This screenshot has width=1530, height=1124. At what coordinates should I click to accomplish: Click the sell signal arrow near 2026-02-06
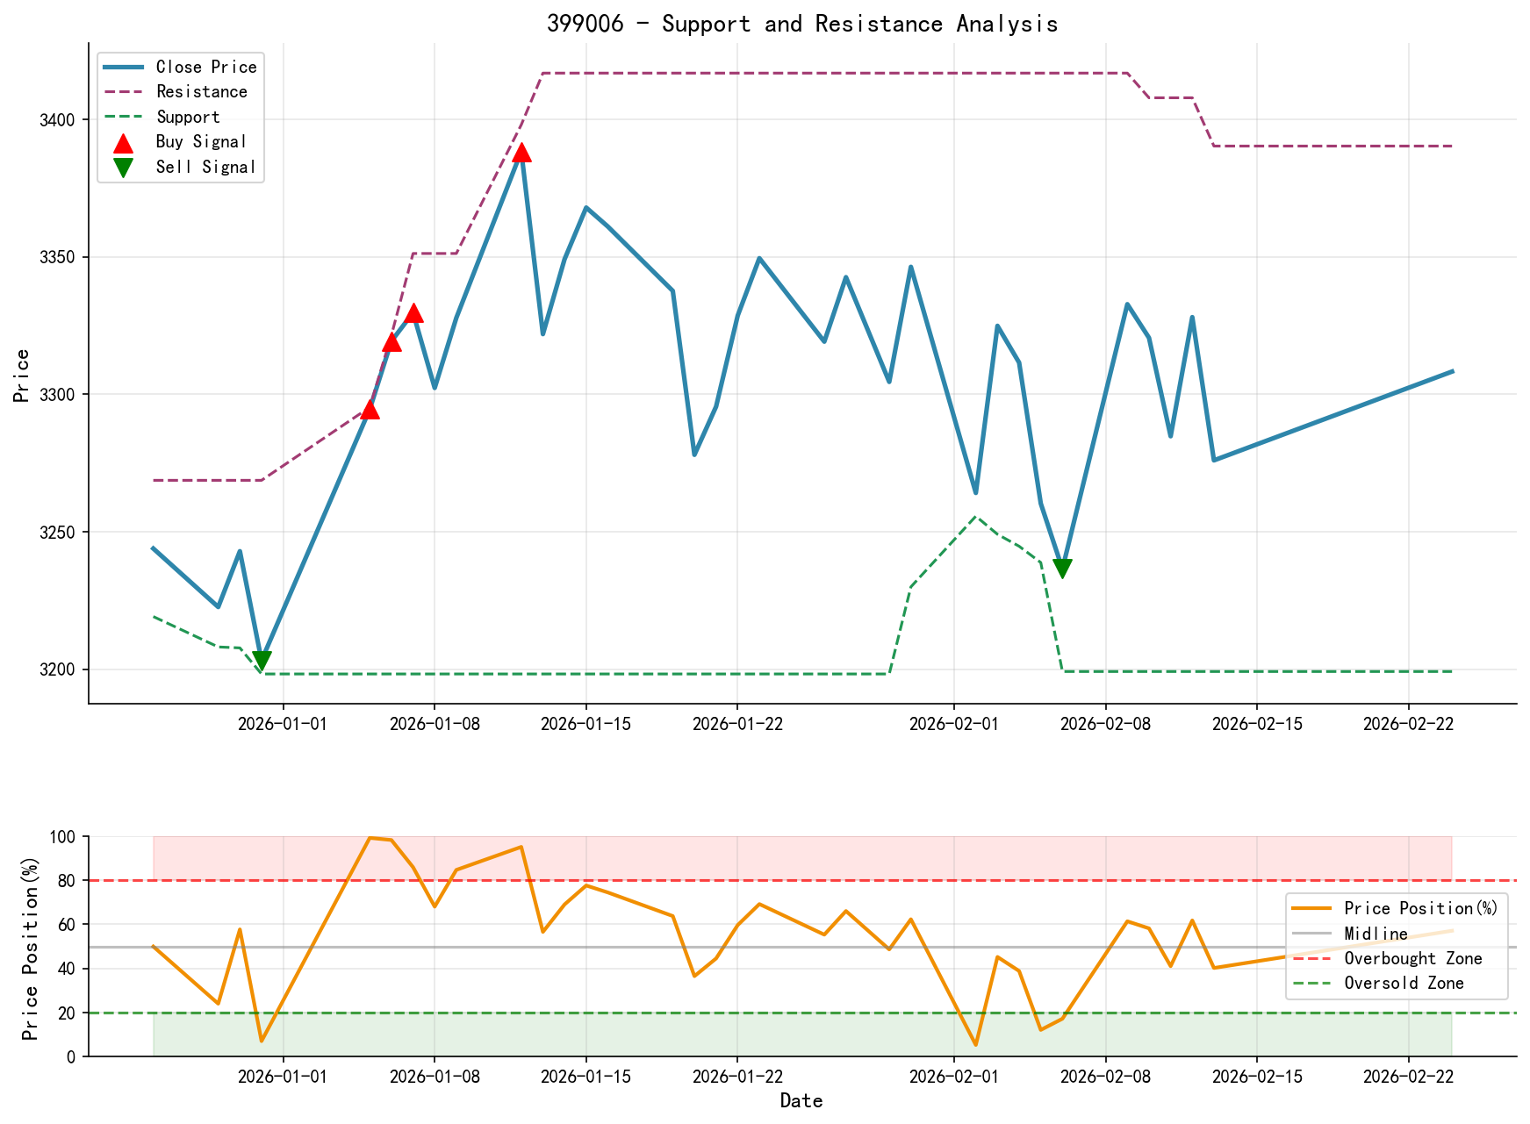1064,566
